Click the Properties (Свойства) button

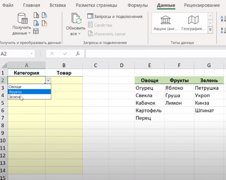tap(100, 25)
